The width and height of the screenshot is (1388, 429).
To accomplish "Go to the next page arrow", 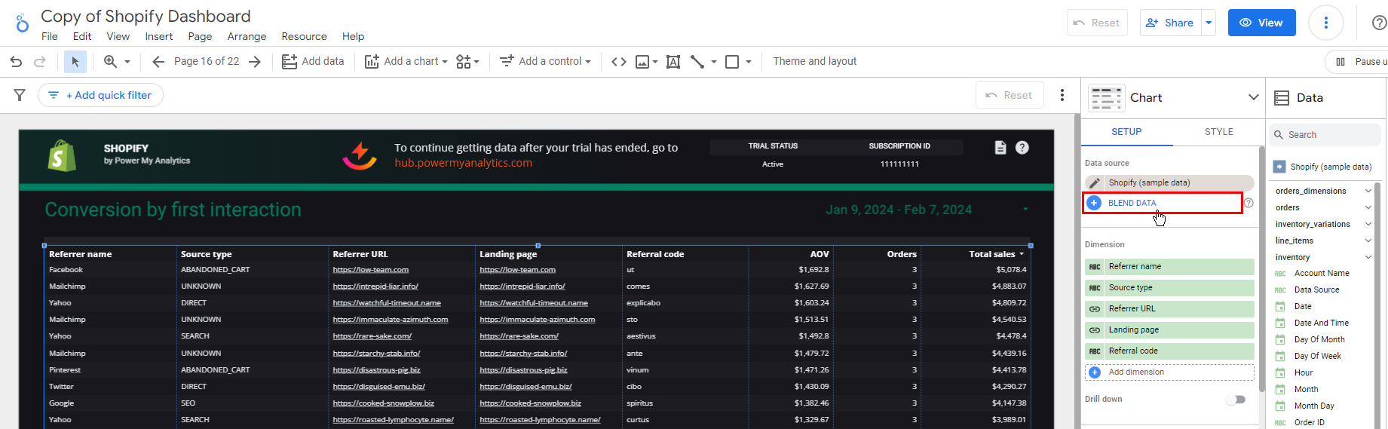I will (255, 62).
